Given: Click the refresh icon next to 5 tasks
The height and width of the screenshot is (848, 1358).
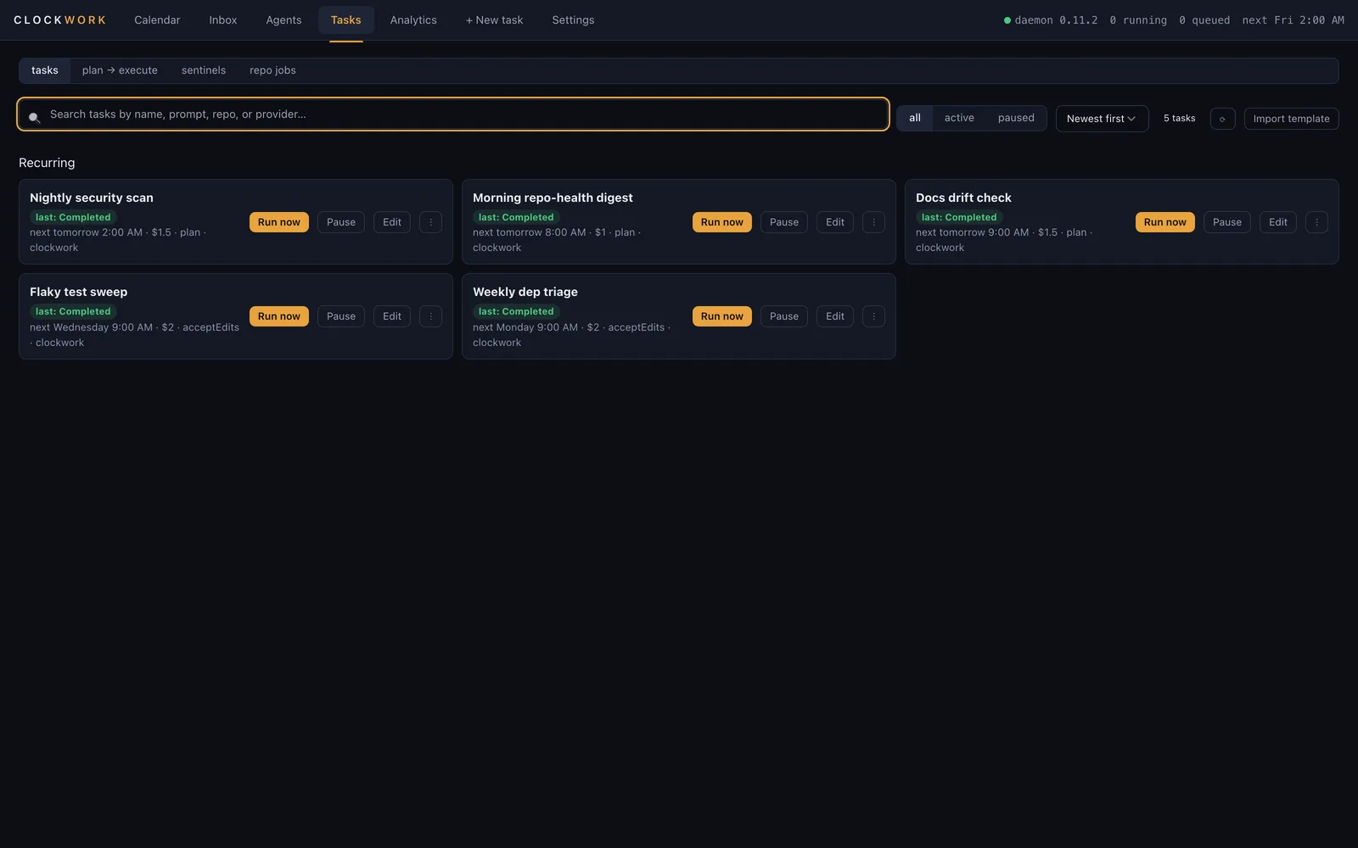Looking at the screenshot, I should (1222, 119).
